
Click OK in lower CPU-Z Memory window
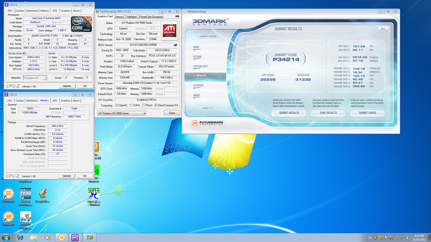(85, 176)
